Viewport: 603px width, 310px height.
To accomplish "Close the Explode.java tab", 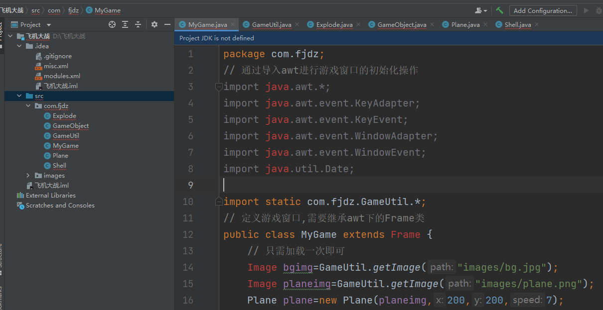I will (x=358, y=24).
